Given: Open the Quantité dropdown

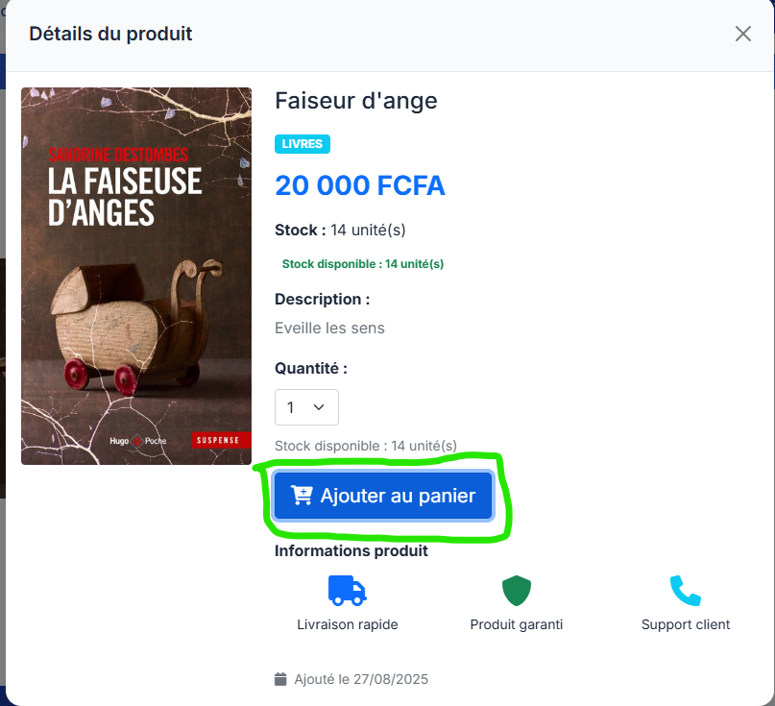Looking at the screenshot, I should point(306,407).
